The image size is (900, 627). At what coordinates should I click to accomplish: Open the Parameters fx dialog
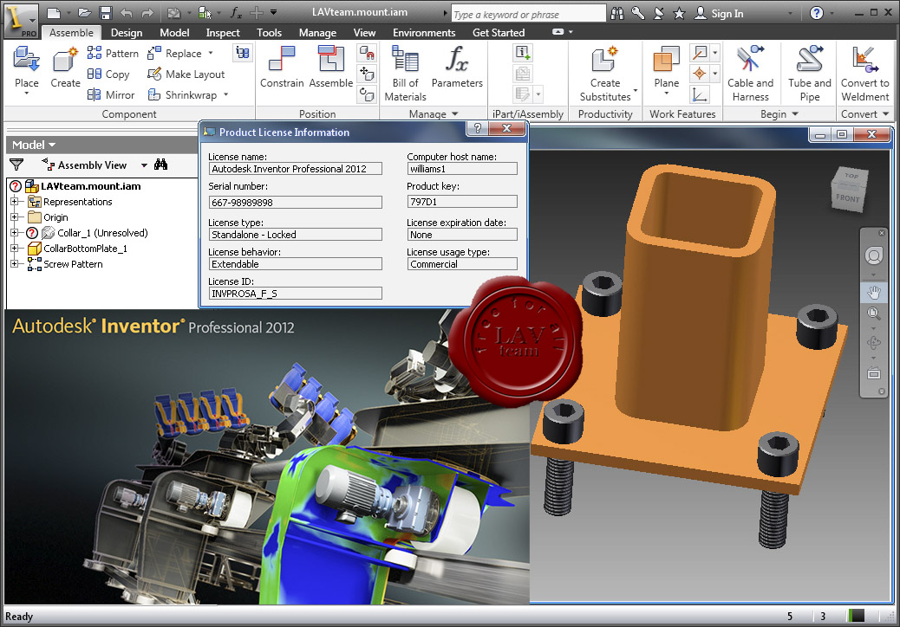[x=457, y=68]
